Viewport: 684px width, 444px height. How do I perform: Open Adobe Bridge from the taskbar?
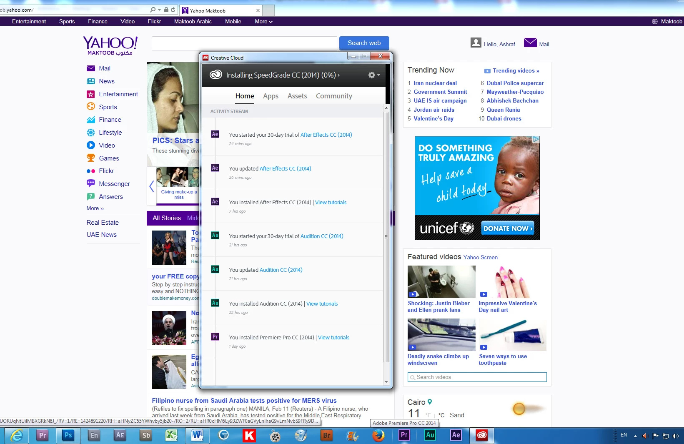[327, 436]
